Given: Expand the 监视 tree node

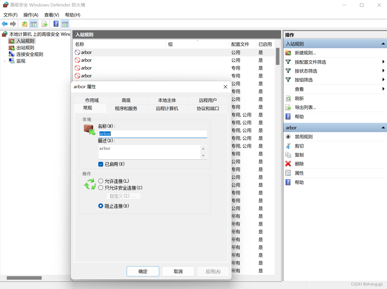Looking at the screenshot, I should (x=4, y=61).
